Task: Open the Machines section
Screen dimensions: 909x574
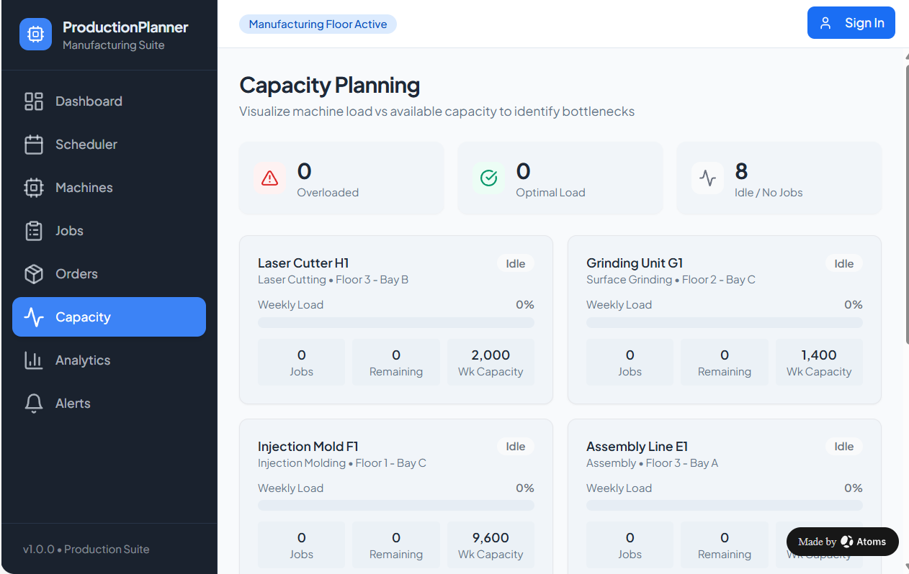Action: (109, 188)
